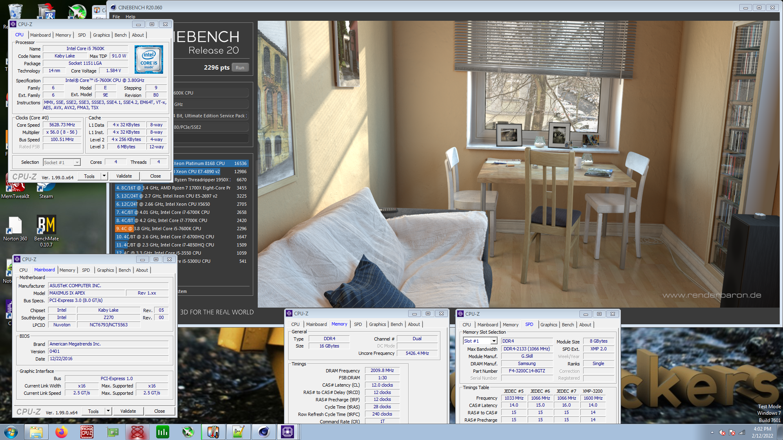This screenshot has height=440, width=783.
Task: Open the Revo Uninstaller desktop shortcut
Action: click(x=46, y=11)
